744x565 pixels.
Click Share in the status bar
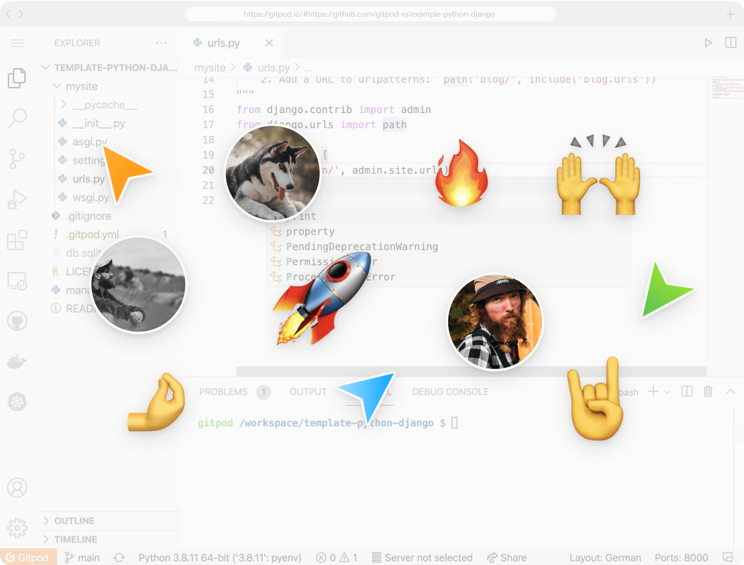[507, 558]
